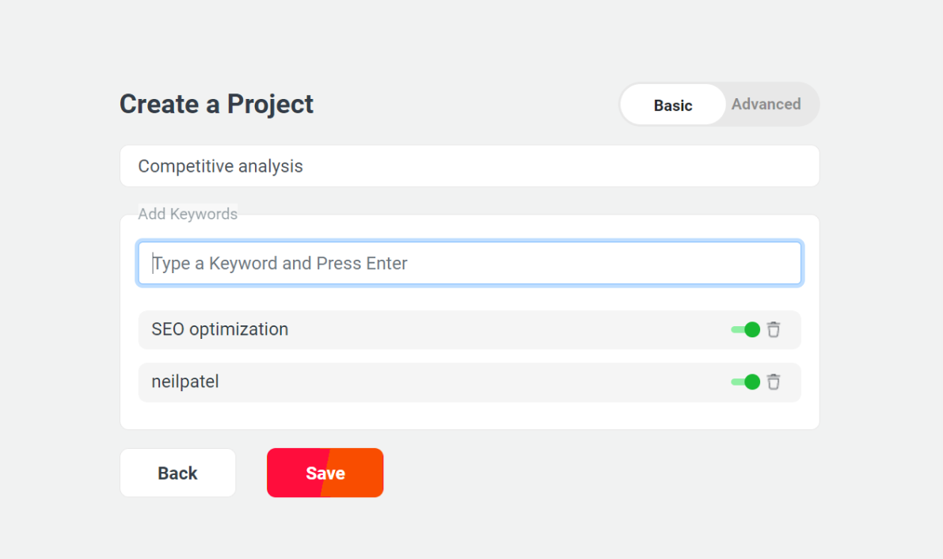Disable the neilpatel keyword switch
This screenshot has width=943, height=559.
coord(746,382)
